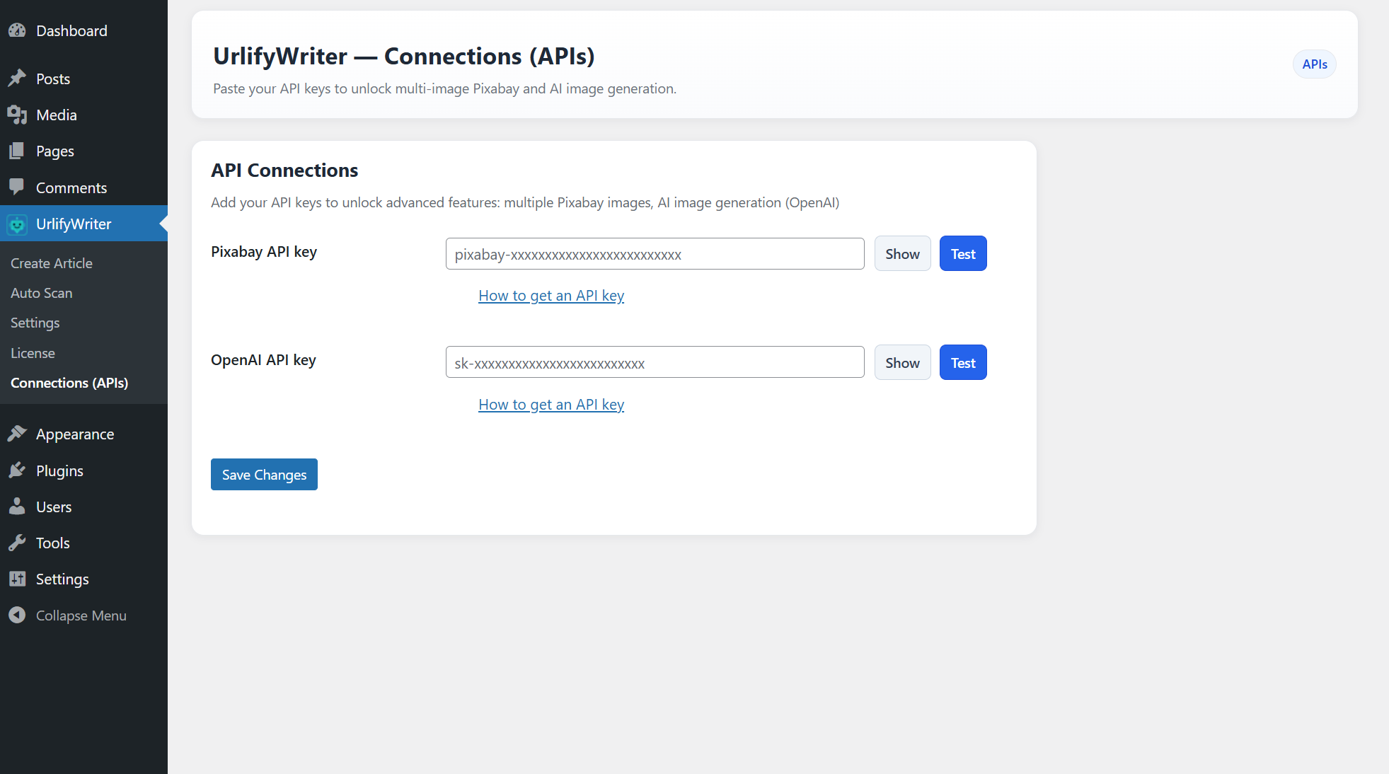The height and width of the screenshot is (774, 1389).
Task: Click the Comments speech-bubble icon
Action: point(17,187)
